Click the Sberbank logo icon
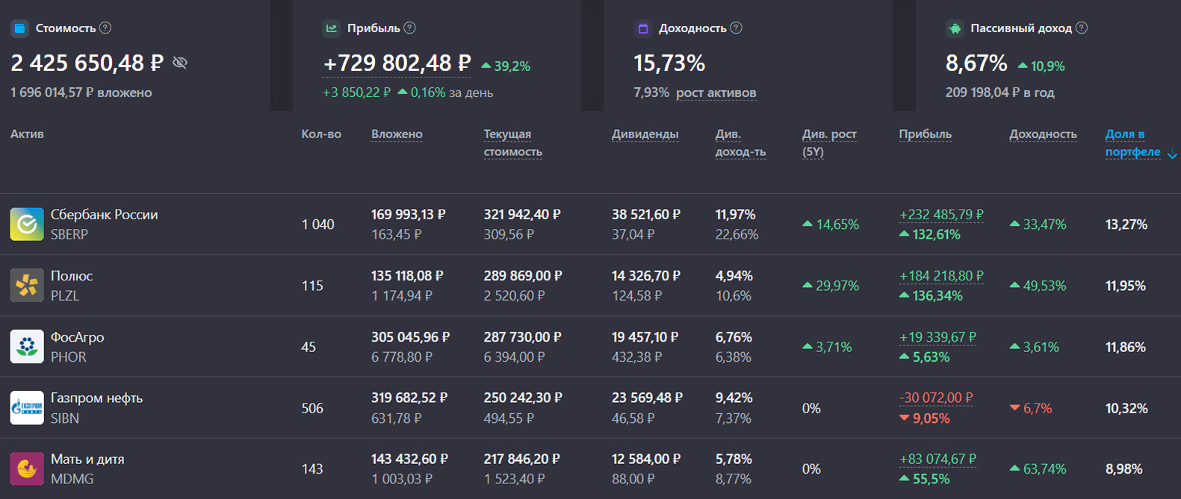Viewport: 1181px width, 499px height. [27, 225]
